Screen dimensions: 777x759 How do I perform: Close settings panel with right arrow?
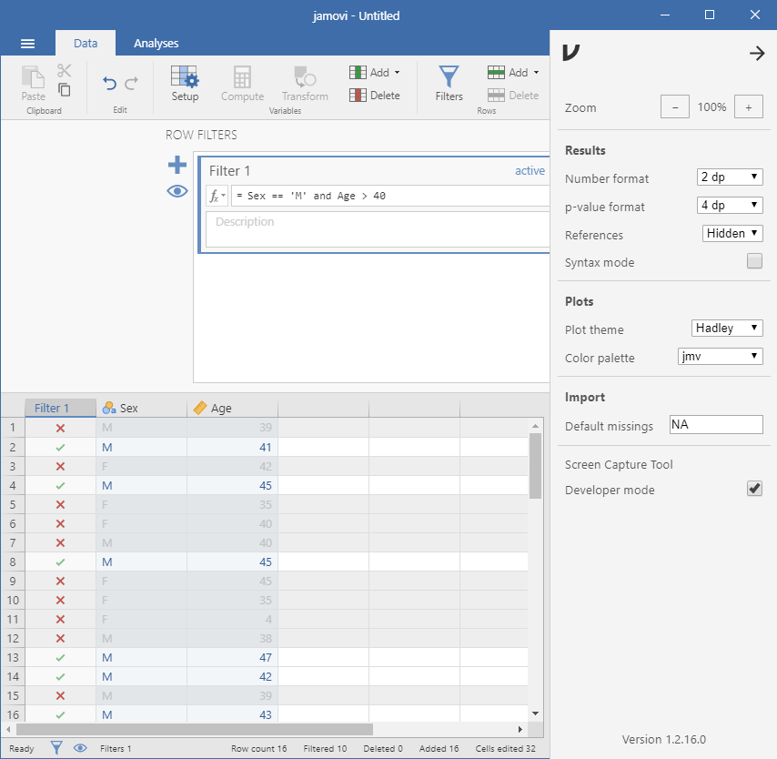tap(756, 54)
